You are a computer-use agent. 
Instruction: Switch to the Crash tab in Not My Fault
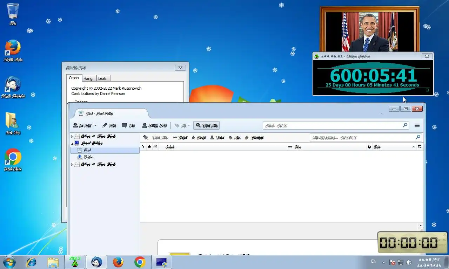(x=74, y=78)
